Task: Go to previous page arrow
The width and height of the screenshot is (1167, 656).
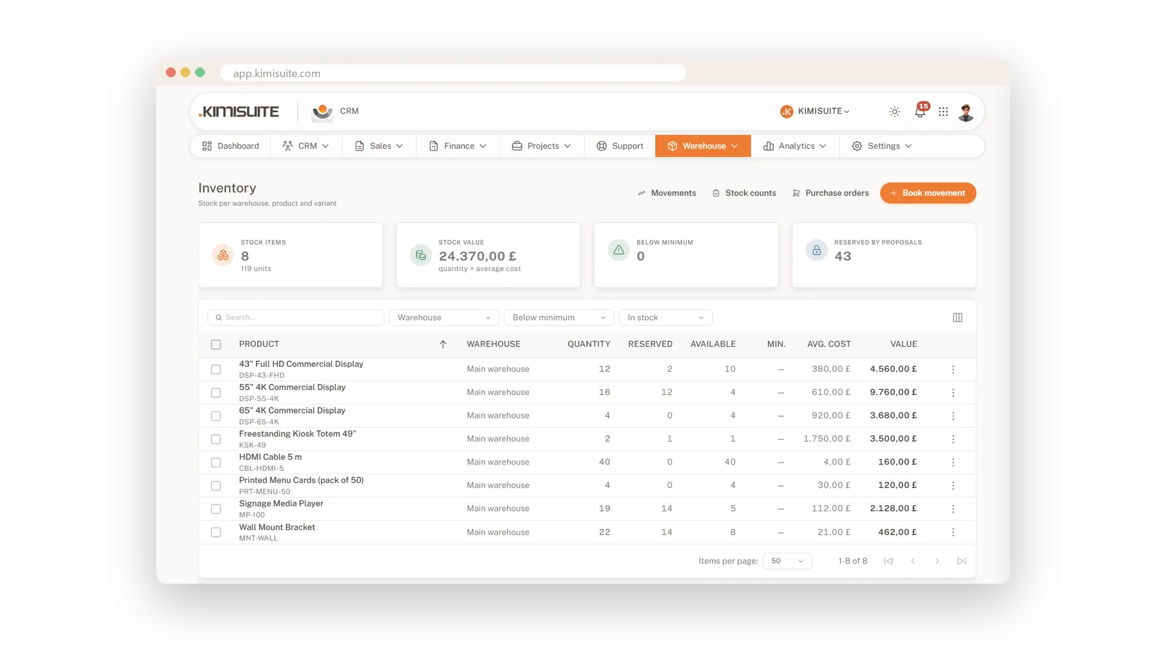Action: point(913,561)
